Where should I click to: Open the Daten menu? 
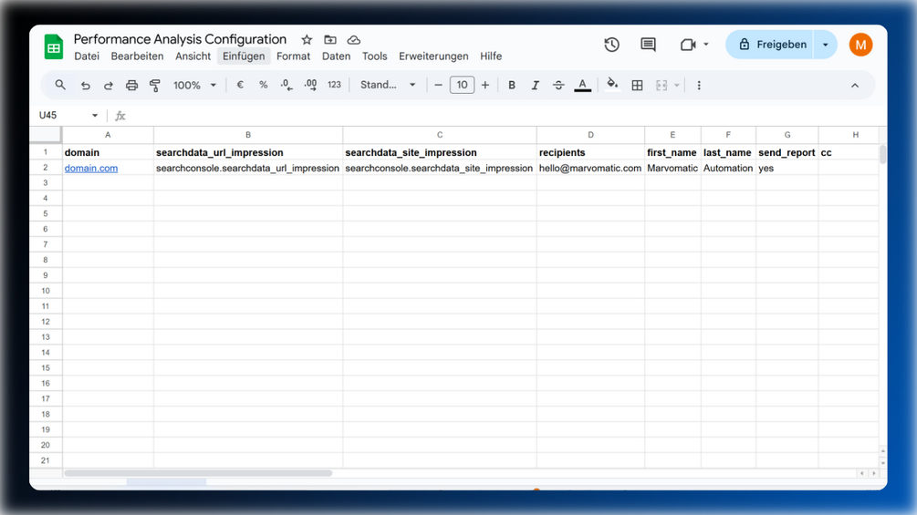point(337,56)
